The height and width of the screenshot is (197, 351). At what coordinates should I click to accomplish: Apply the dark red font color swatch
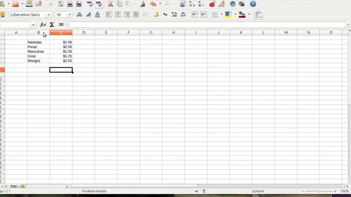coord(242,15)
